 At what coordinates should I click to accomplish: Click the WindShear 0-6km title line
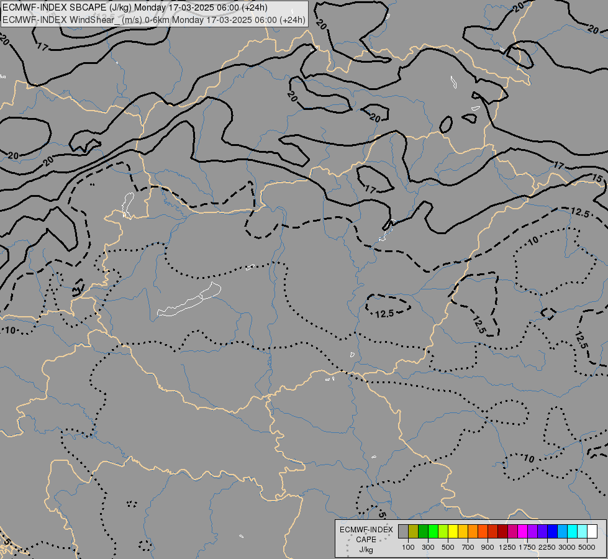tap(154, 20)
